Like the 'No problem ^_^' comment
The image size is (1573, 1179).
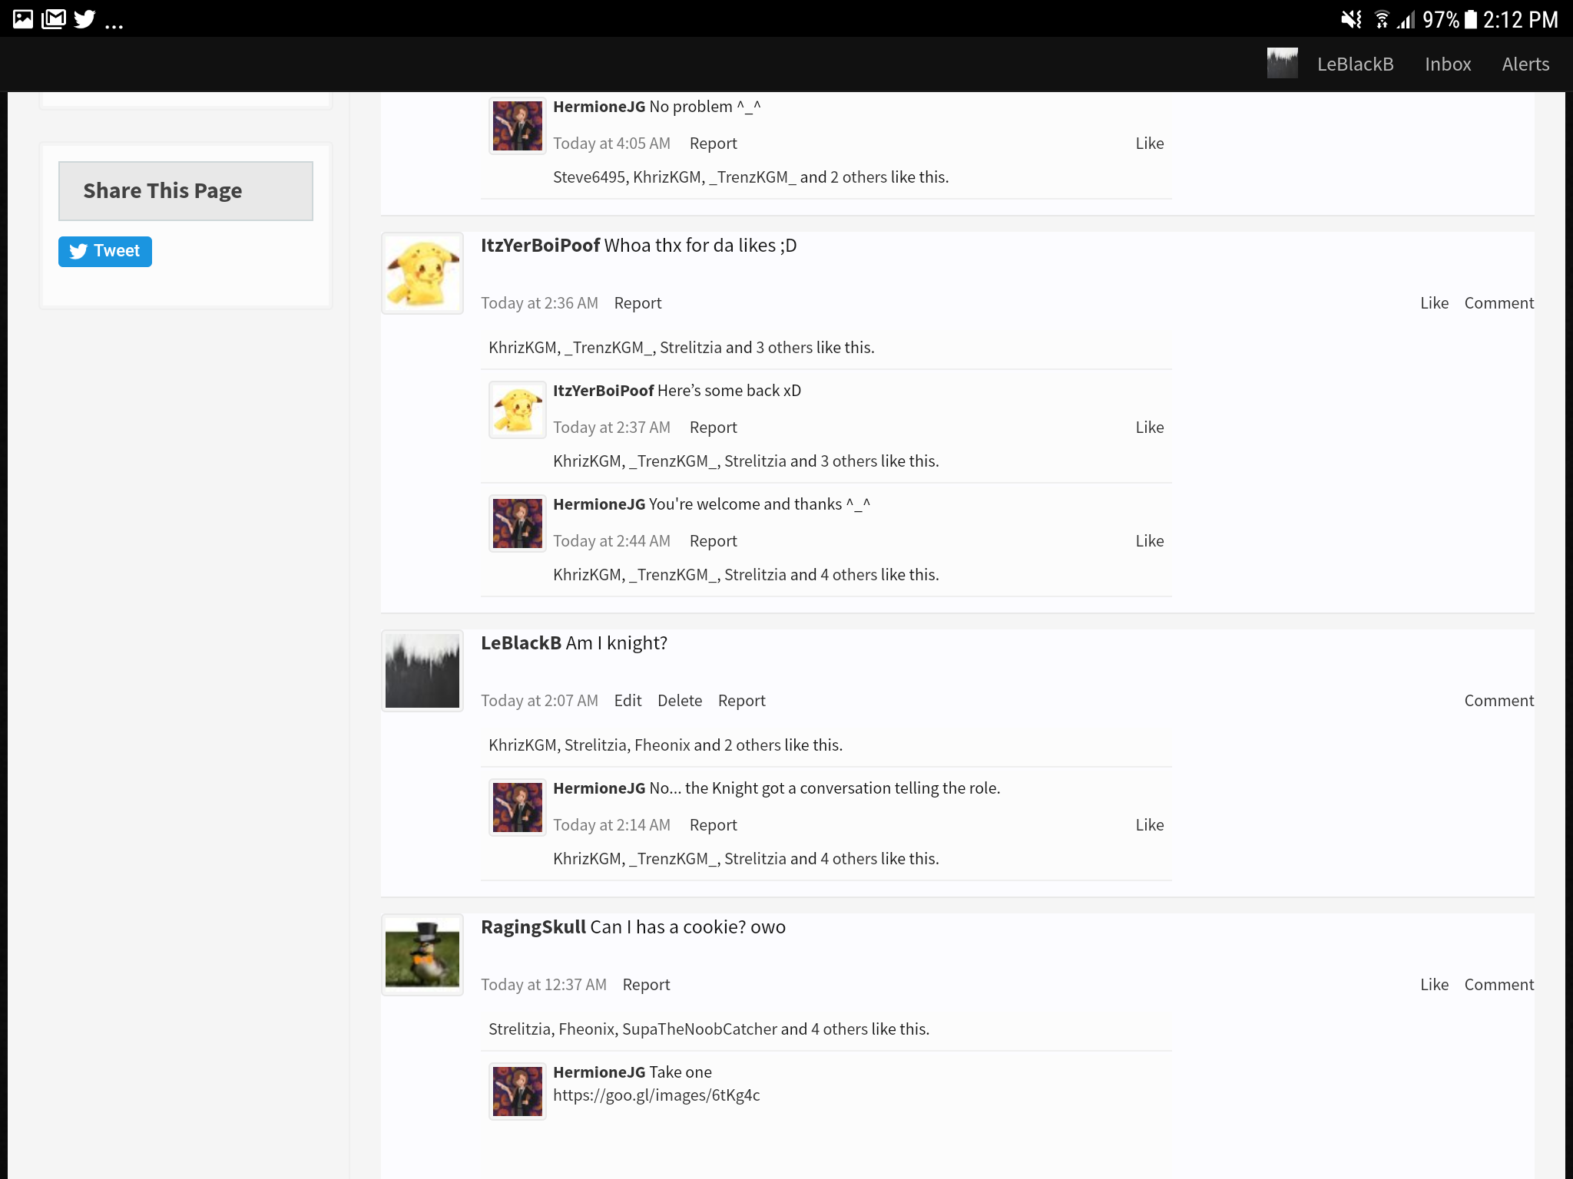pos(1150,144)
